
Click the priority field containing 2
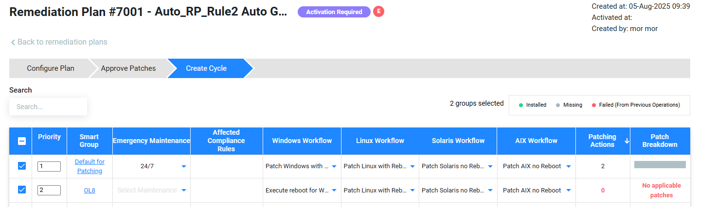(x=49, y=190)
